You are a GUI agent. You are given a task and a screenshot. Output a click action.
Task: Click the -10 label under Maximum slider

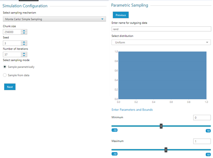pos(115,154)
